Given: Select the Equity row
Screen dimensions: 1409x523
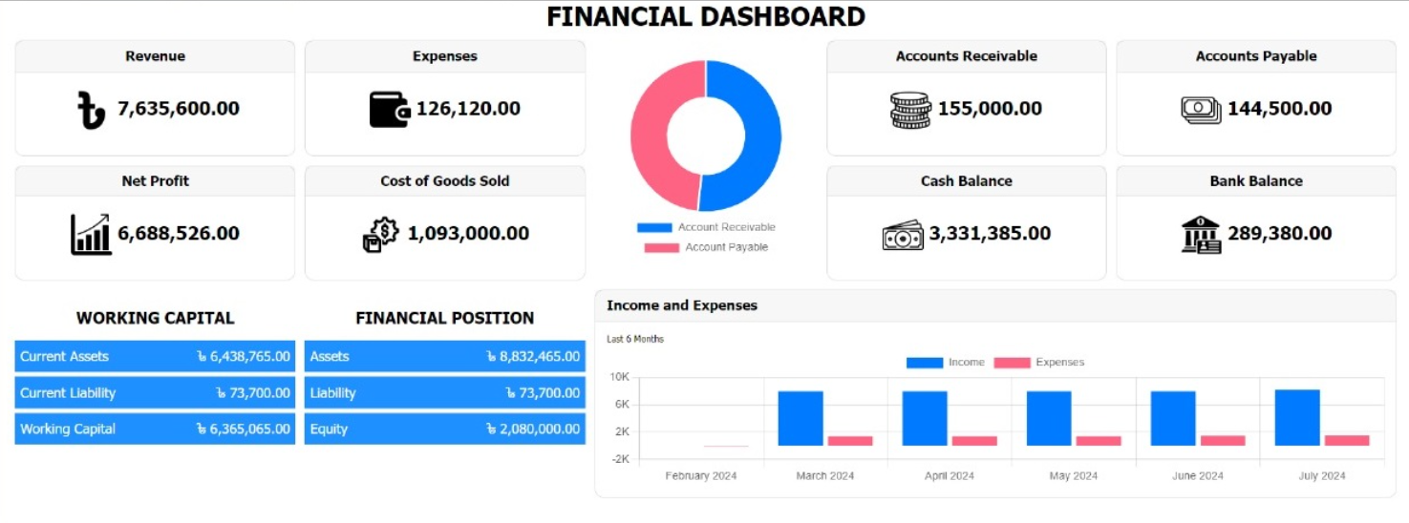Looking at the screenshot, I should click(445, 429).
